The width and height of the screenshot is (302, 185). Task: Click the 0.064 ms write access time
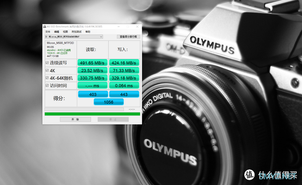124,86
